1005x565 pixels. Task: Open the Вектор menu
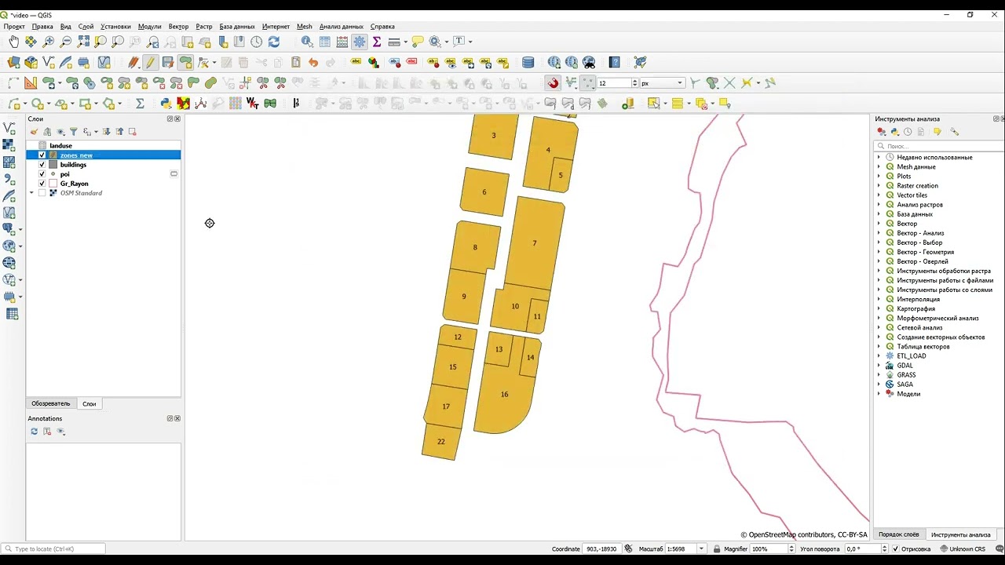(x=178, y=27)
